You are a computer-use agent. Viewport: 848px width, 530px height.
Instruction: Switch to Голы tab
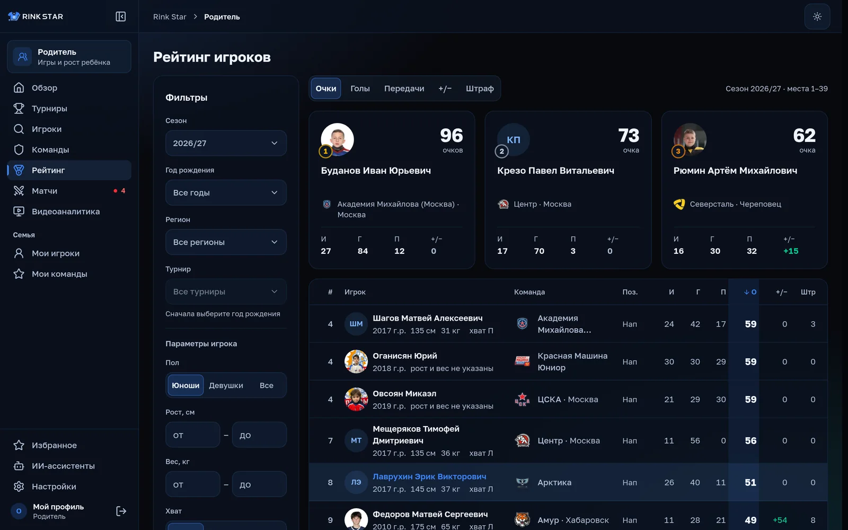click(360, 89)
